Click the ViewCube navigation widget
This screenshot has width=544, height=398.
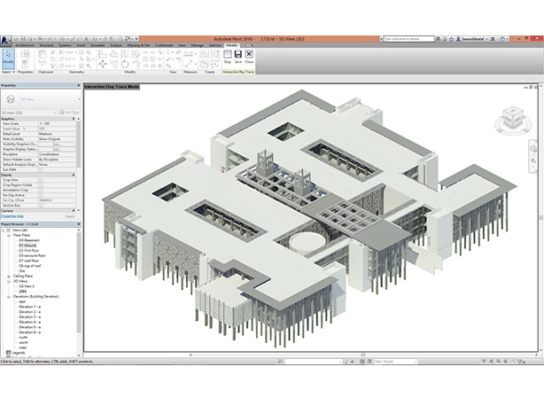coord(513,116)
